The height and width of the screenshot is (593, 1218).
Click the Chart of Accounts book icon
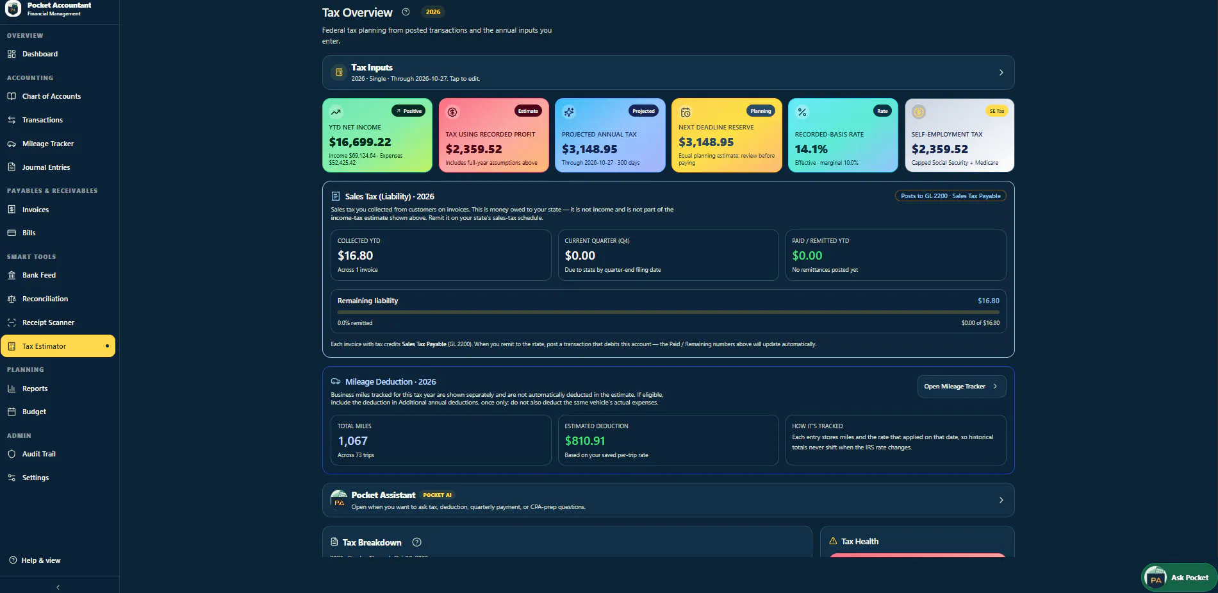12,96
